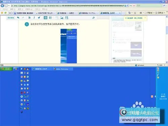The width and height of the screenshot is (168, 126).
Task: Click the Internet zone status bar indicator
Action: coord(139,65)
